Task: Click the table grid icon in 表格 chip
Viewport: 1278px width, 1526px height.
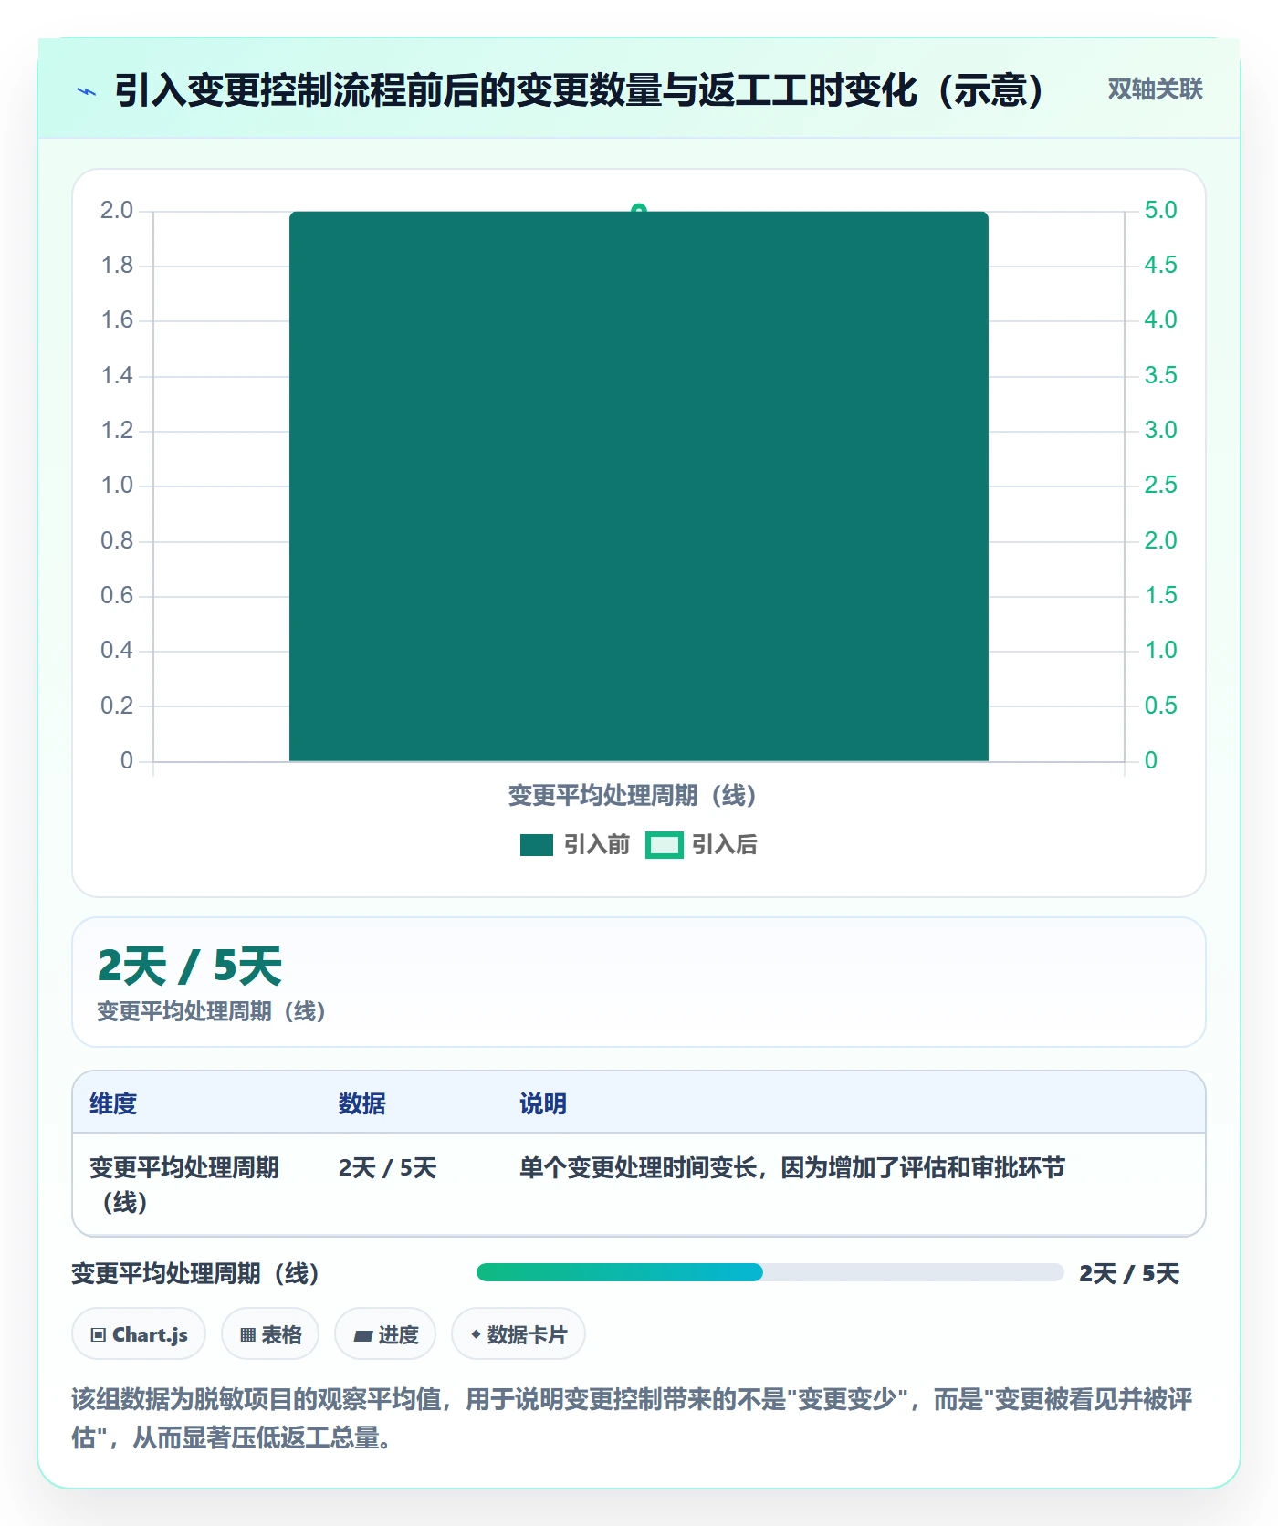Action: (247, 1335)
